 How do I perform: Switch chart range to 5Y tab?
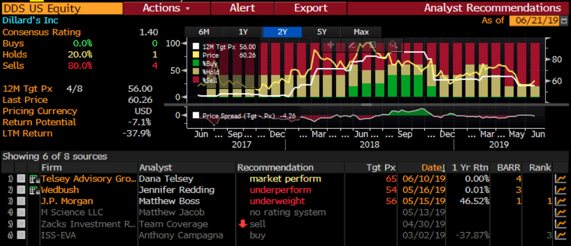(322, 32)
